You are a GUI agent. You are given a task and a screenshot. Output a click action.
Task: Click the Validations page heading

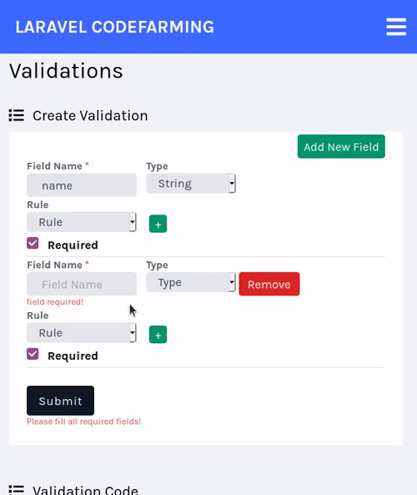(x=66, y=71)
